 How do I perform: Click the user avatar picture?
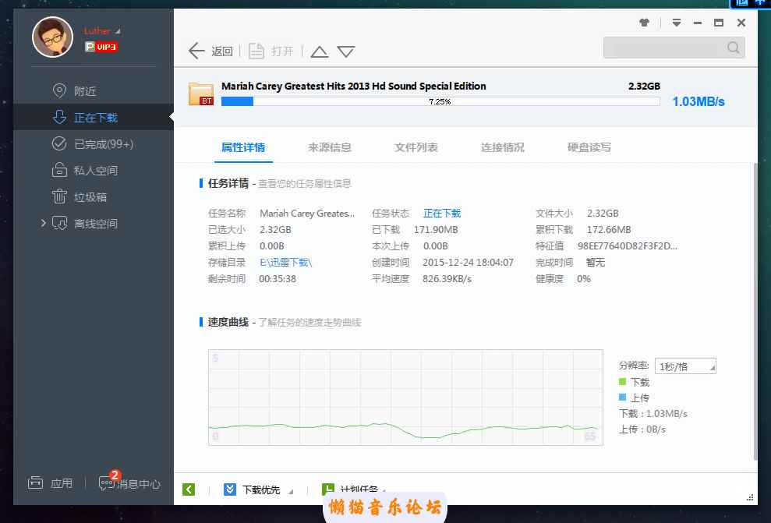[x=52, y=37]
